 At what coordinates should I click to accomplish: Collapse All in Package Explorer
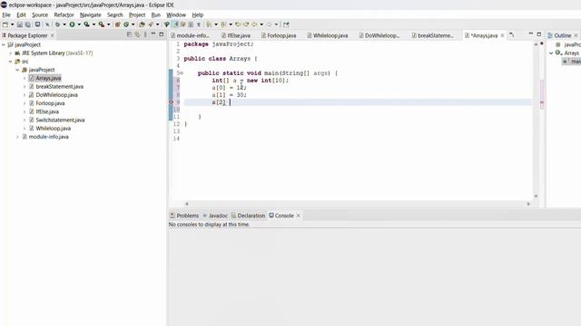[129, 34]
